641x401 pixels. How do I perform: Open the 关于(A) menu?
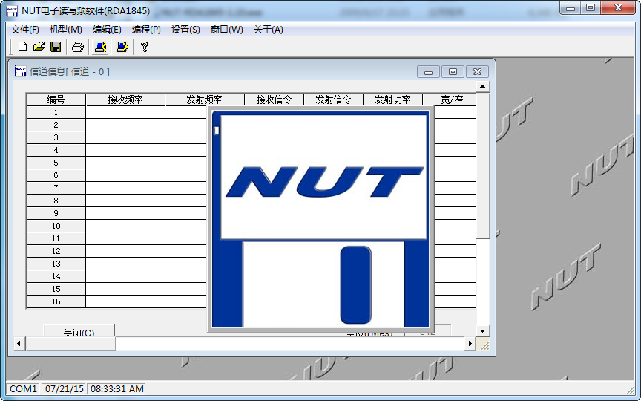coord(268,30)
